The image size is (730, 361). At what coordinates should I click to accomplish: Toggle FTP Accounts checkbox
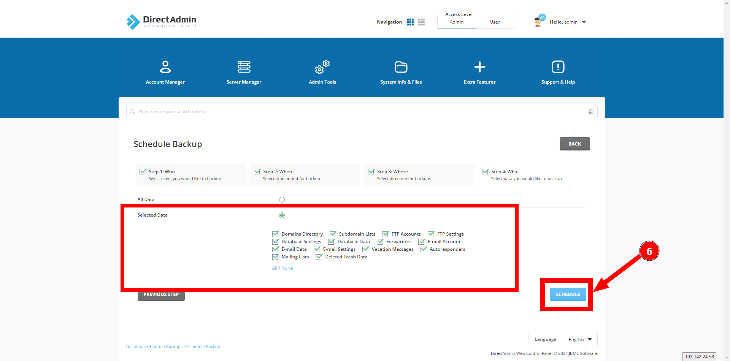(x=386, y=234)
